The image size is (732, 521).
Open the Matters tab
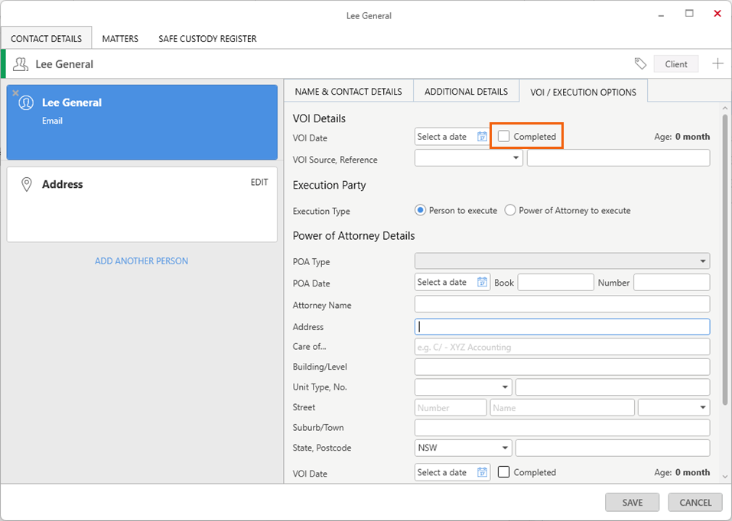pos(120,39)
